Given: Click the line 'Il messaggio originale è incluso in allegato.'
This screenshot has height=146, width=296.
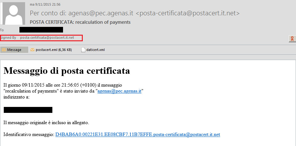Looking at the screenshot, I should point(46,123).
